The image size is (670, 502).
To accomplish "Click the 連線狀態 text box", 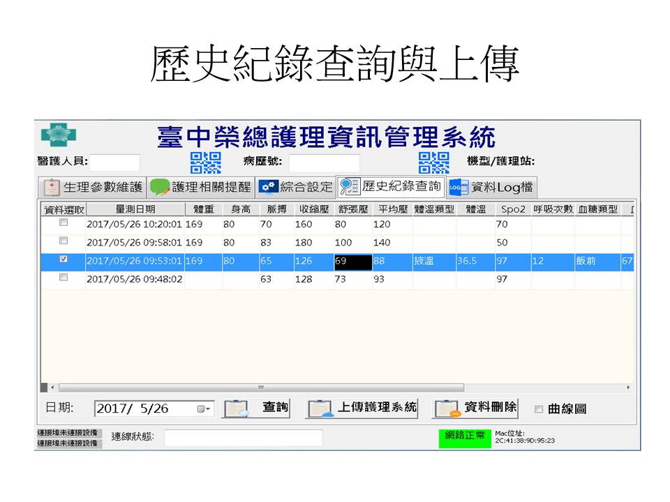I will click(x=243, y=438).
